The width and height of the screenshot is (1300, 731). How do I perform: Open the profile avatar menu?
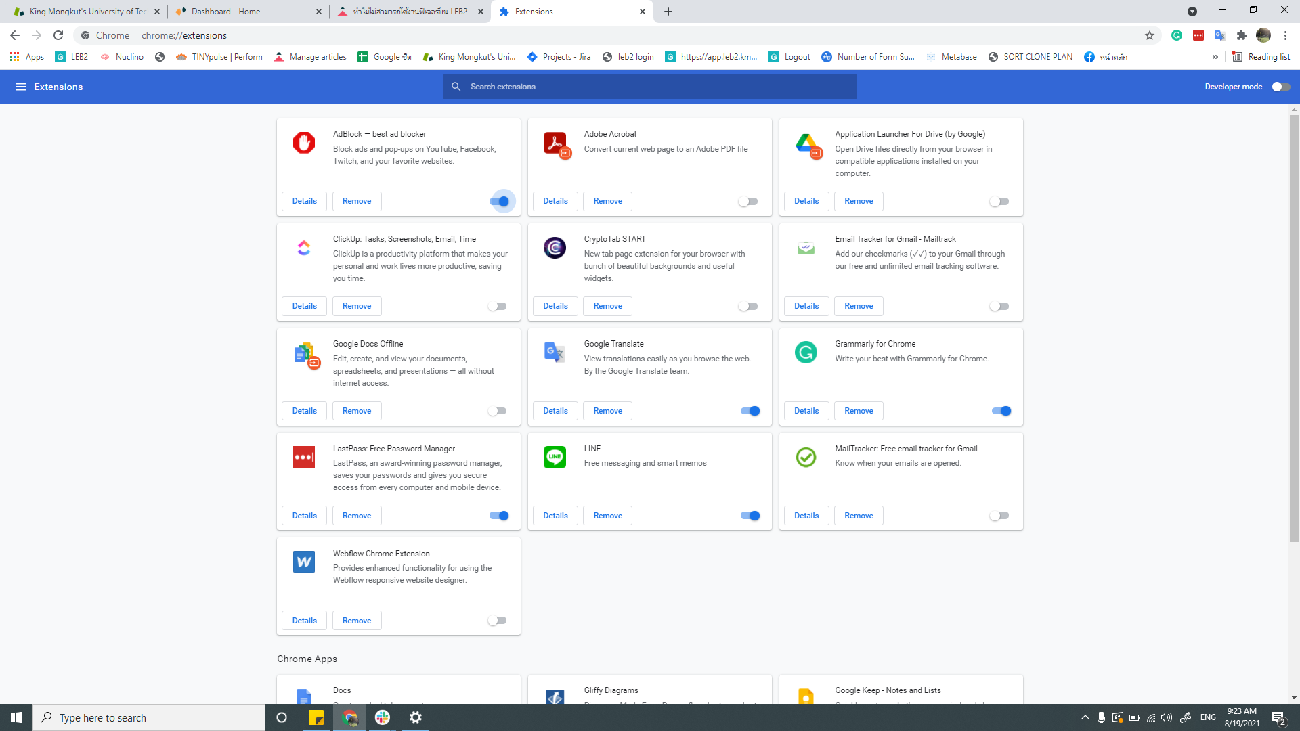tap(1263, 35)
